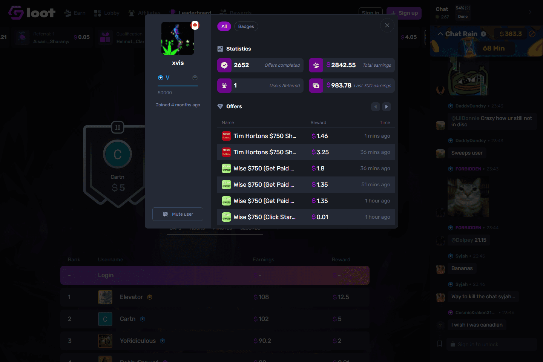Click the chat rules bookmark icon

440,344
